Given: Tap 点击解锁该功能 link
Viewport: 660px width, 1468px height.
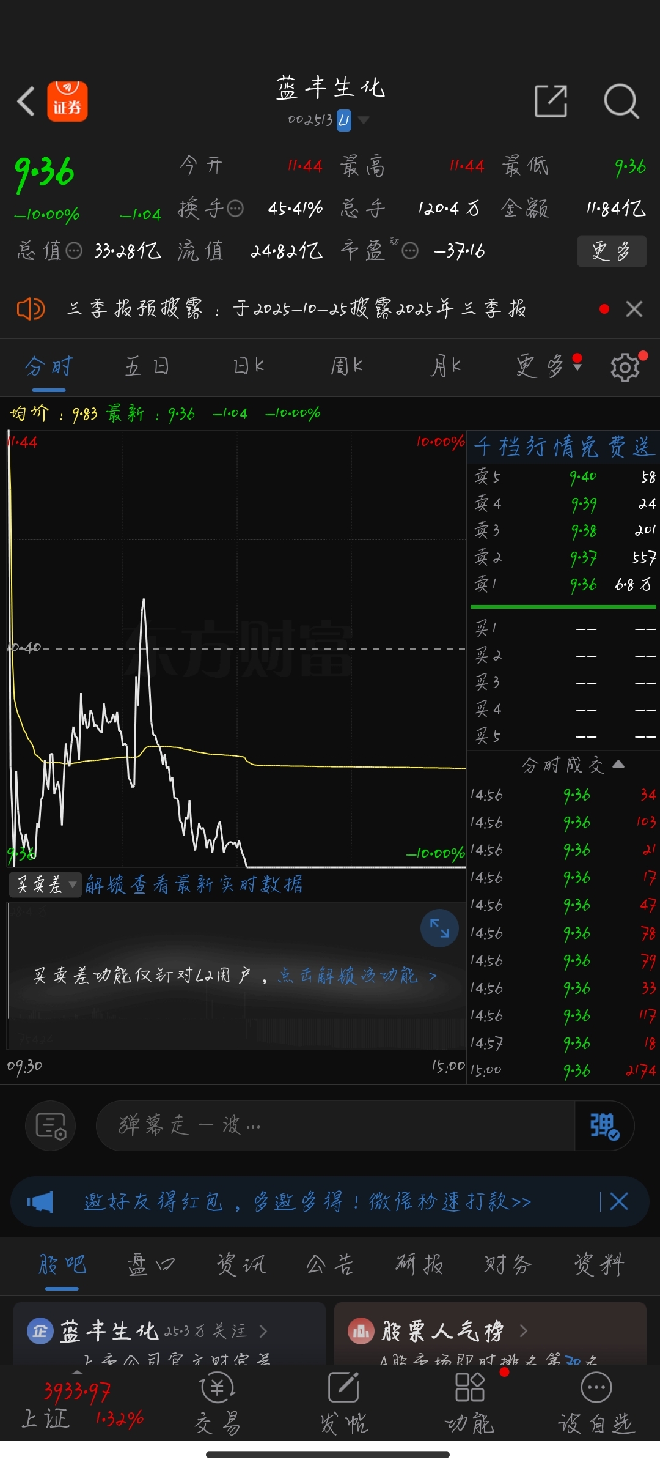Looking at the screenshot, I should [357, 975].
